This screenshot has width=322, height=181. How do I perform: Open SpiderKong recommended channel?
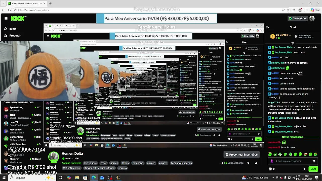pyautogui.click(x=22, y=109)
